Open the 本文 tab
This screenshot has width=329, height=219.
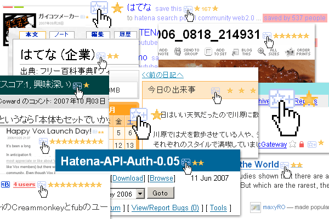[x=32, y=35]
